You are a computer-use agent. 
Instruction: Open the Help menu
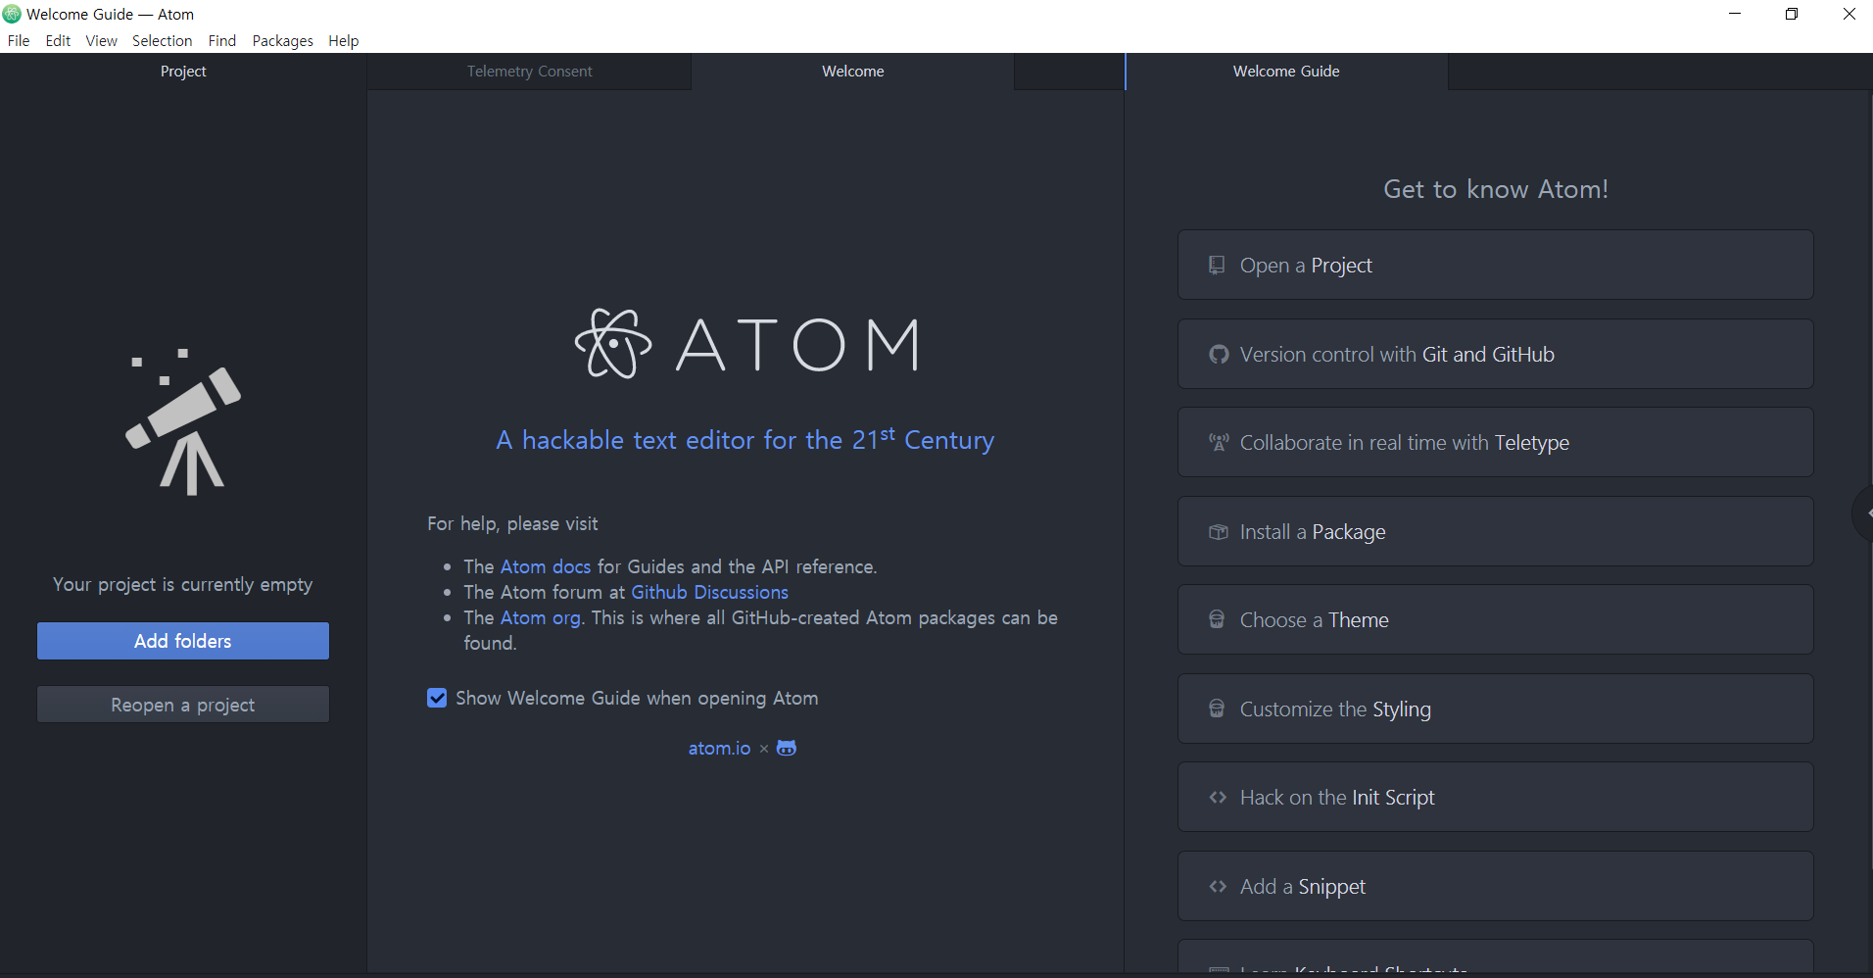click(343, 40)
